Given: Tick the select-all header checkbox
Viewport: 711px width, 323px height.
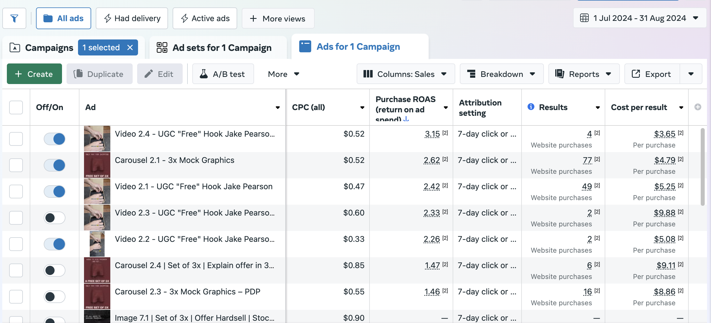Looking at the screenshot, I should (x=16, y=107).
